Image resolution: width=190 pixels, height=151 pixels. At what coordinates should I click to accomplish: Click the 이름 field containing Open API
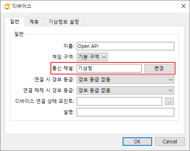click(125, 46)
